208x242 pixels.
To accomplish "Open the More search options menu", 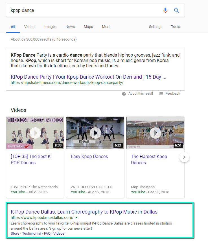I will pos(106,27).
